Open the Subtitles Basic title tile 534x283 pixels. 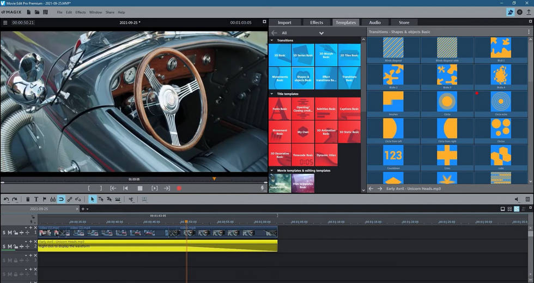(x=326, y=109)
